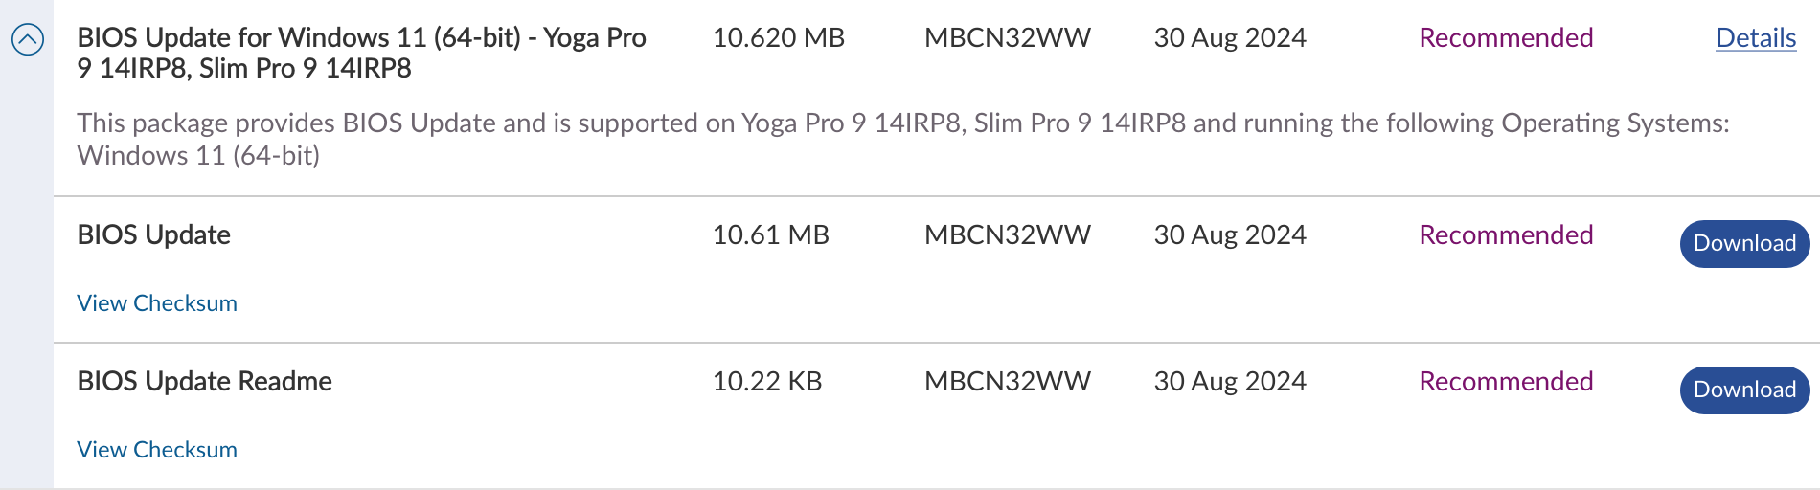Select the BIOS Update Readme file name

point(205,382)
